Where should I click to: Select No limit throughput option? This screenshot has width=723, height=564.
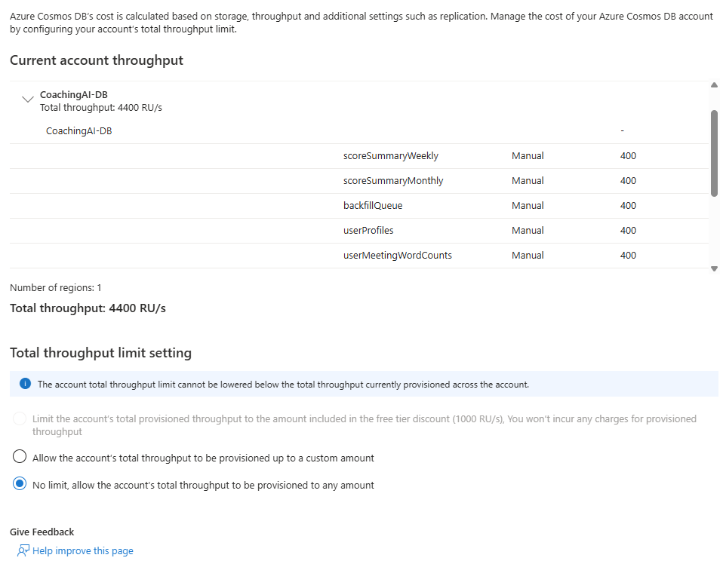(20, 484)
